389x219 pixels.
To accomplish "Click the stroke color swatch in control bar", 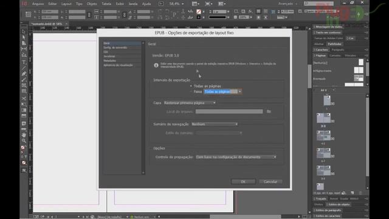I will pyautogui.click(x=199, y=18).
